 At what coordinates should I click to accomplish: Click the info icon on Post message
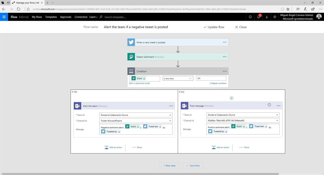pyautogui.click(x=269, y=105)
